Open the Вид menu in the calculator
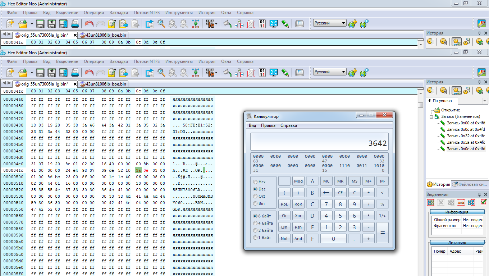The width and height of the screenshot is (489, 276). pyautogui.click(x=252, y=125)
